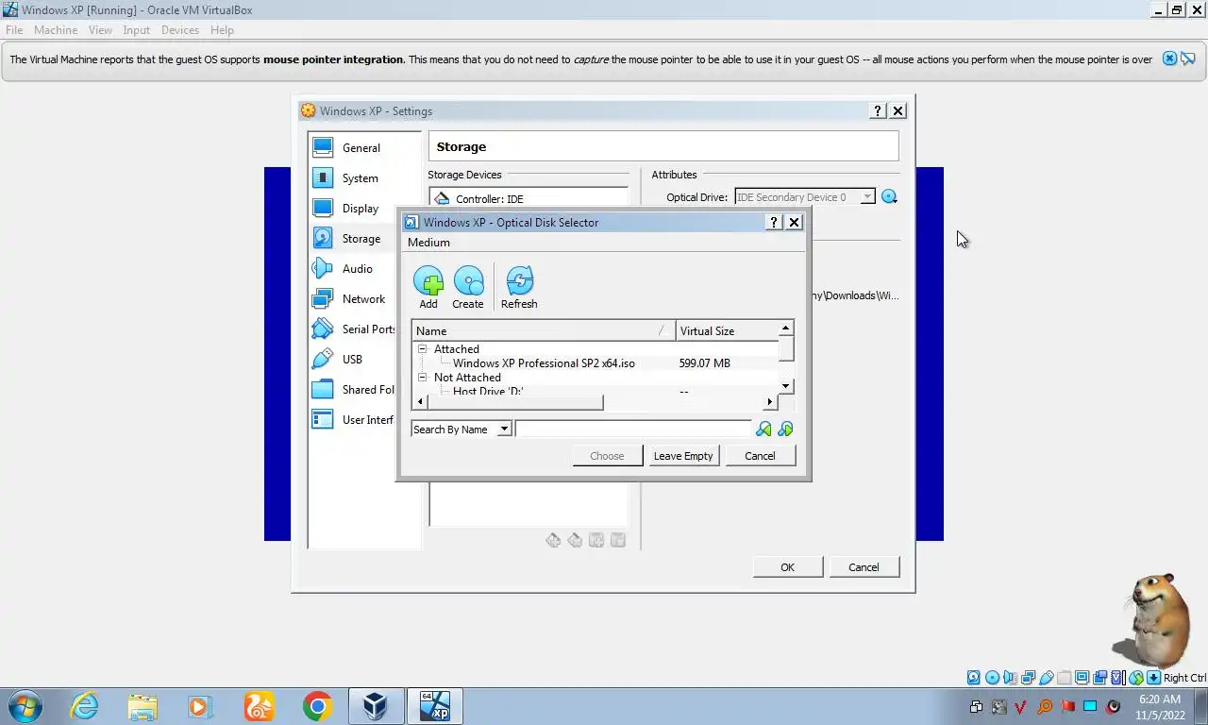1208x725 pixels.
Task: Sort by the Virtual Size column header
Action: (727, 331)
